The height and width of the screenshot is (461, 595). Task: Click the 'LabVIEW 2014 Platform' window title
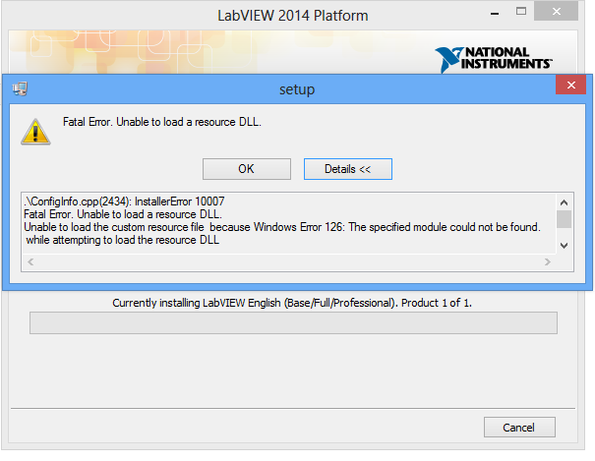click(x=292, y=16)
